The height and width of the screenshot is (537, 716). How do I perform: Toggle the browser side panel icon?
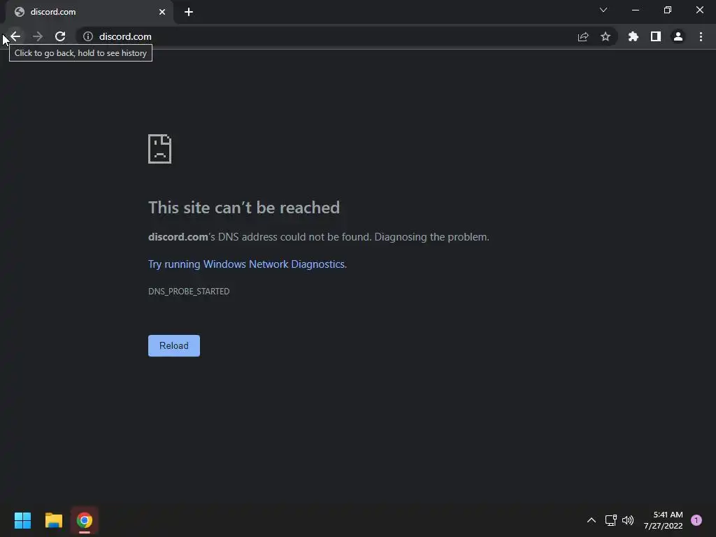pos(656,36)
